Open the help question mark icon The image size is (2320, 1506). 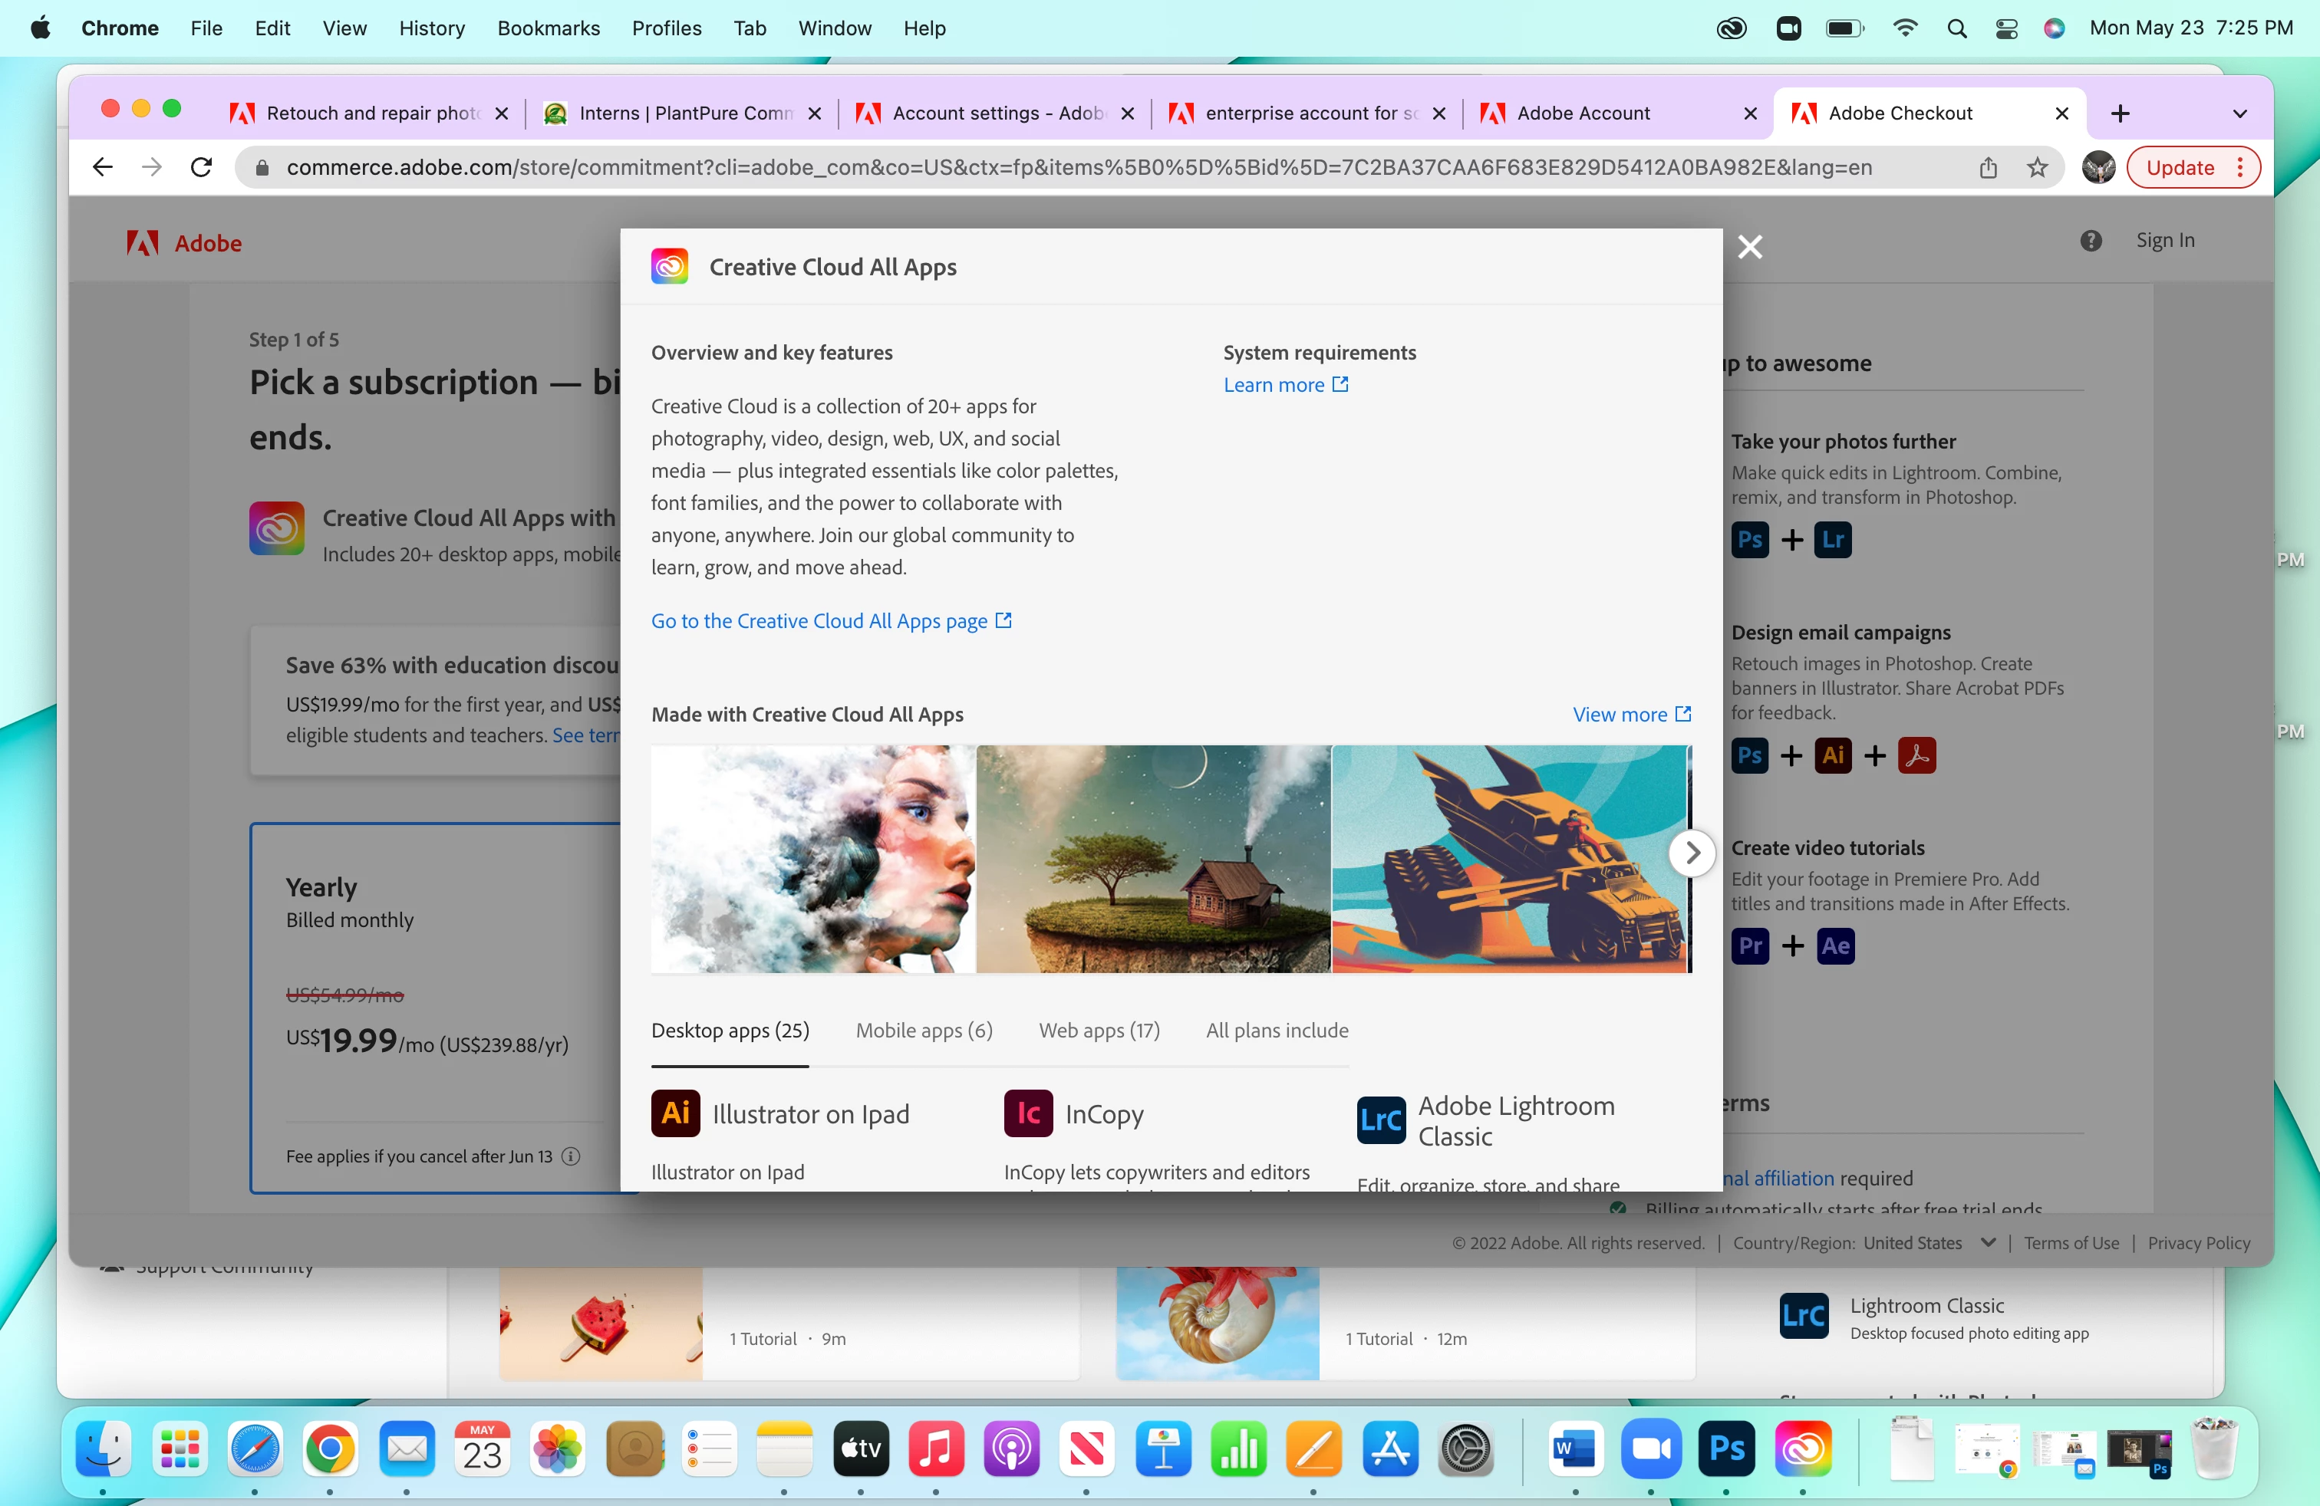click(2090, 241)
